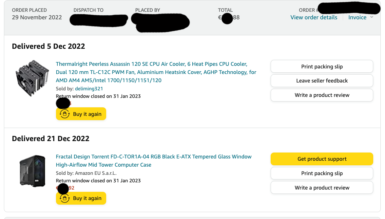
Task: Open the Thermalright Peerless Assassin product title link
Action: tap(156, 72)
